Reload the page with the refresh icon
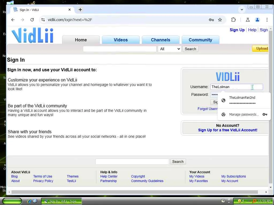 pos(32,20)
